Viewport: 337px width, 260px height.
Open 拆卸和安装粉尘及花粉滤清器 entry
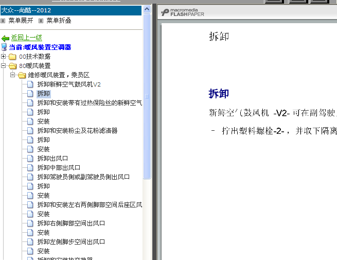point(77,131)
